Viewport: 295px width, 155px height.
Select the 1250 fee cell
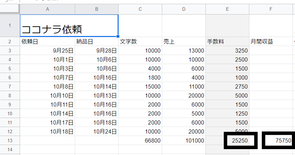[x=227, y=113]
